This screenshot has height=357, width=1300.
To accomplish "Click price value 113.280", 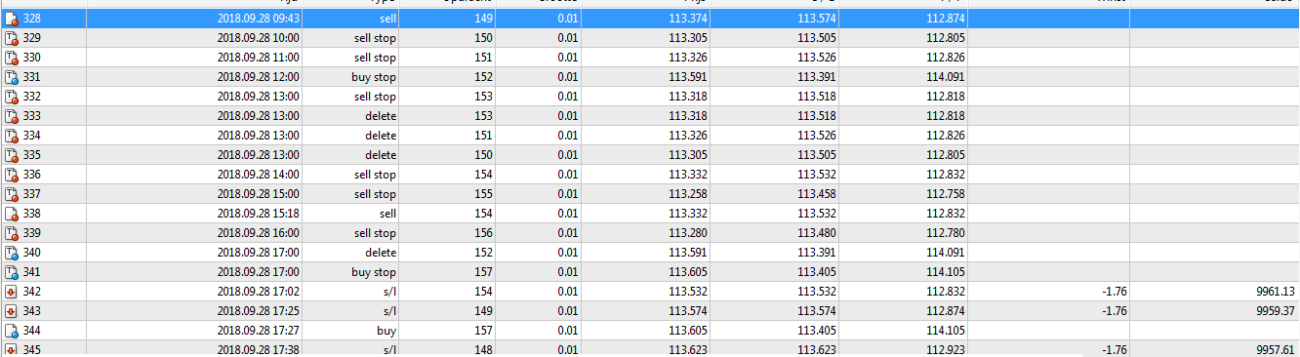I will click(688, 233).
